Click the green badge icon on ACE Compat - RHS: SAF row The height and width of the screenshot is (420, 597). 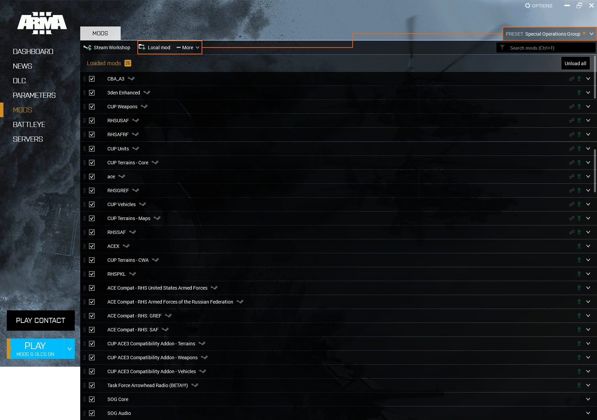579,330
